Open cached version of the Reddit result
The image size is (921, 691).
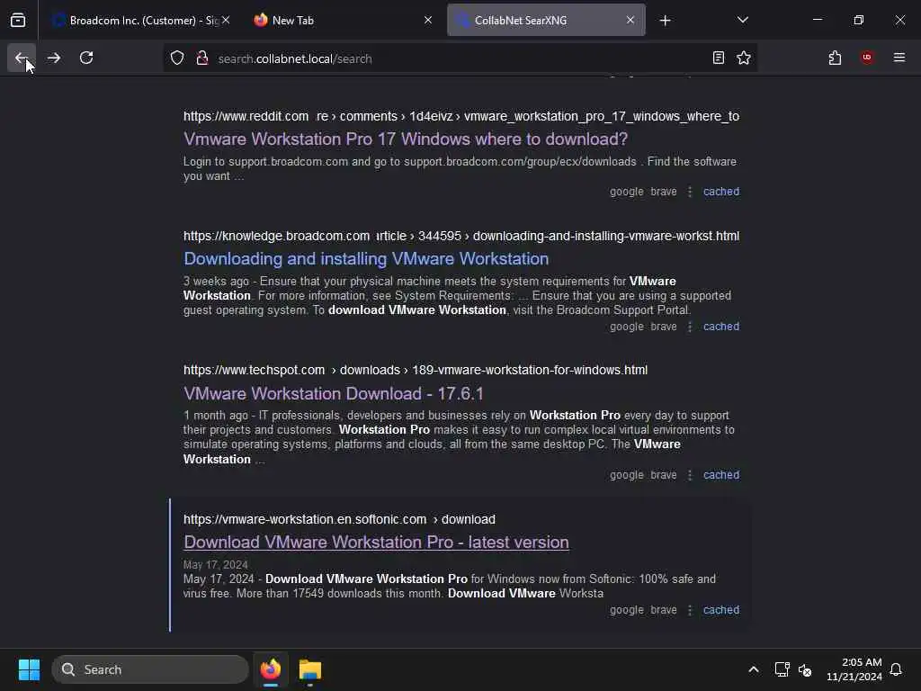721,192
